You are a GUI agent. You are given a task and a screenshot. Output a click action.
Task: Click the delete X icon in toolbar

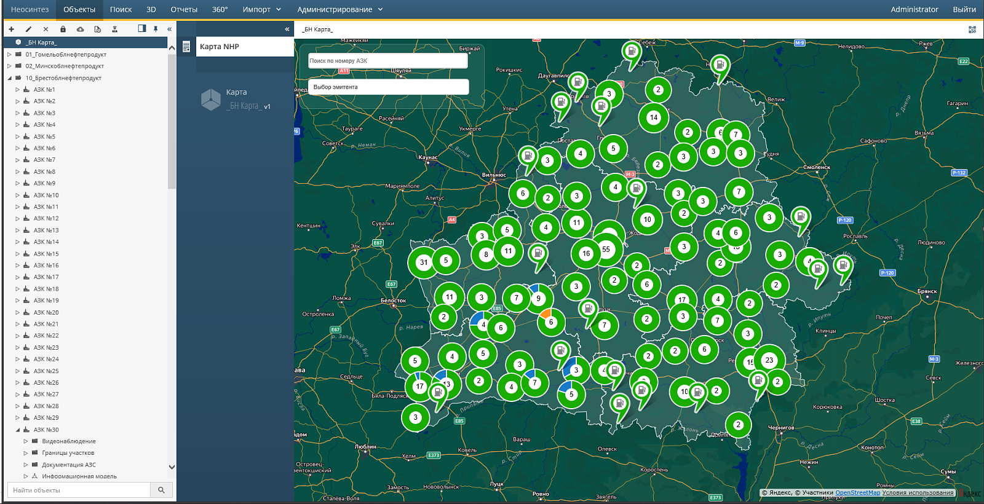46,29
